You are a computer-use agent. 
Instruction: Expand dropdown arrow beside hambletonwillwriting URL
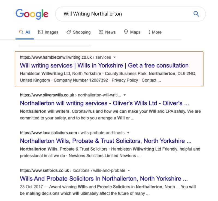point(114,57)
